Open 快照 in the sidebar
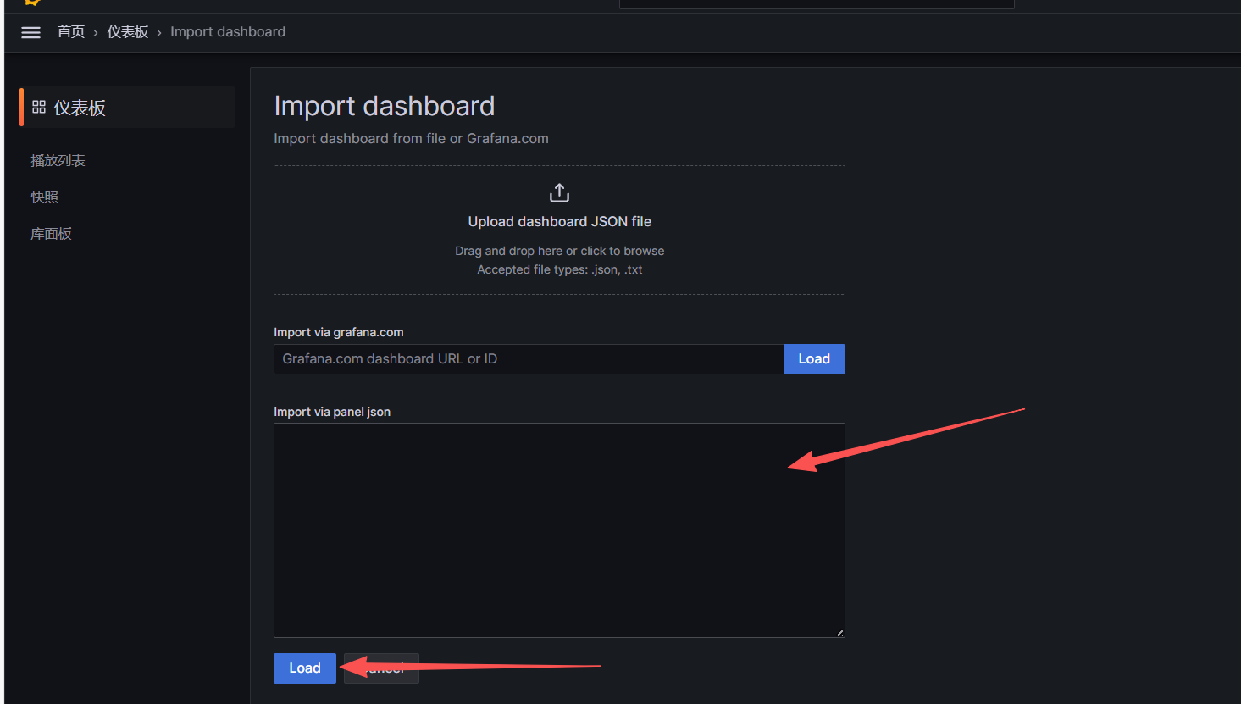1241x704 pixels. [45, 197]
